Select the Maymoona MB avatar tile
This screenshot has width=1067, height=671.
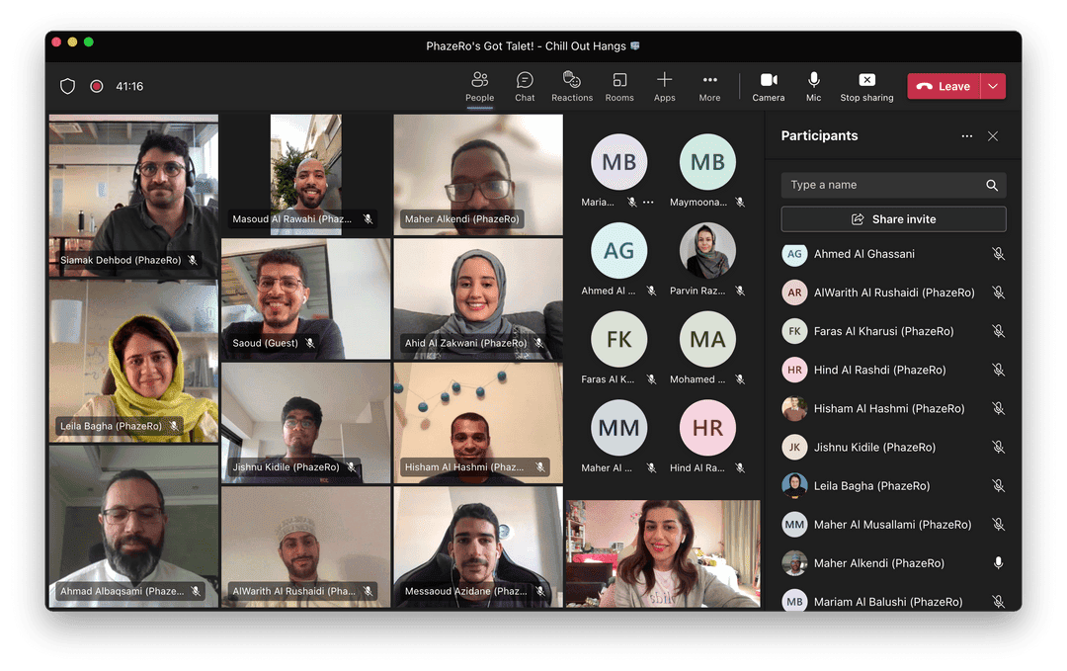[x=707, y=162]
